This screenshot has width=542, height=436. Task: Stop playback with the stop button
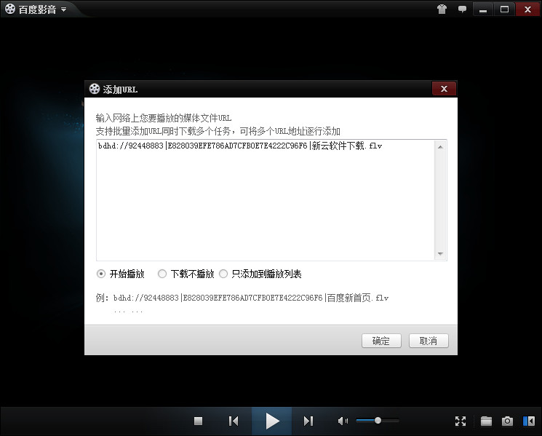click(198, 421)
